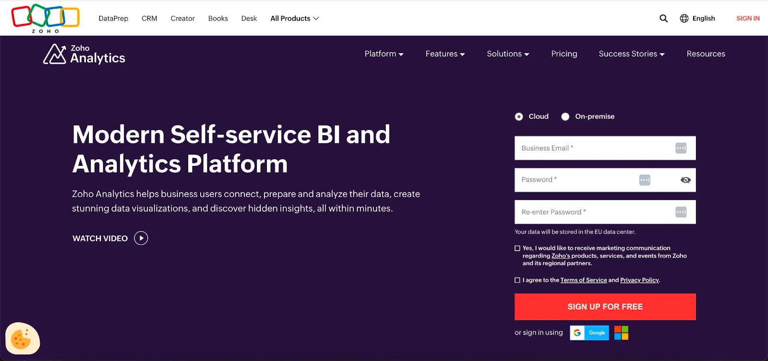
Task: Open Books product link
Action: click(x=218, y=18)
